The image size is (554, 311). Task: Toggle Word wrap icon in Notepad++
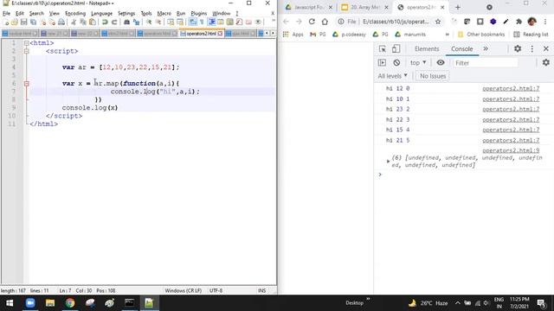[x=192, y=22]
